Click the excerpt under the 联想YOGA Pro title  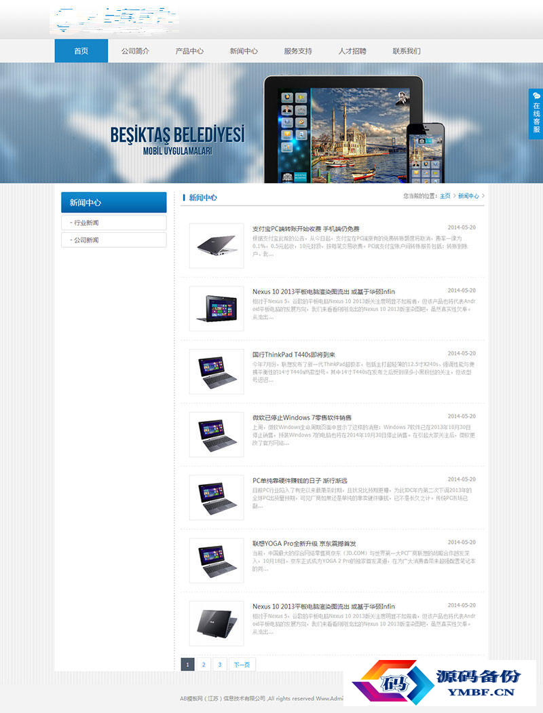tap(364, 561)
